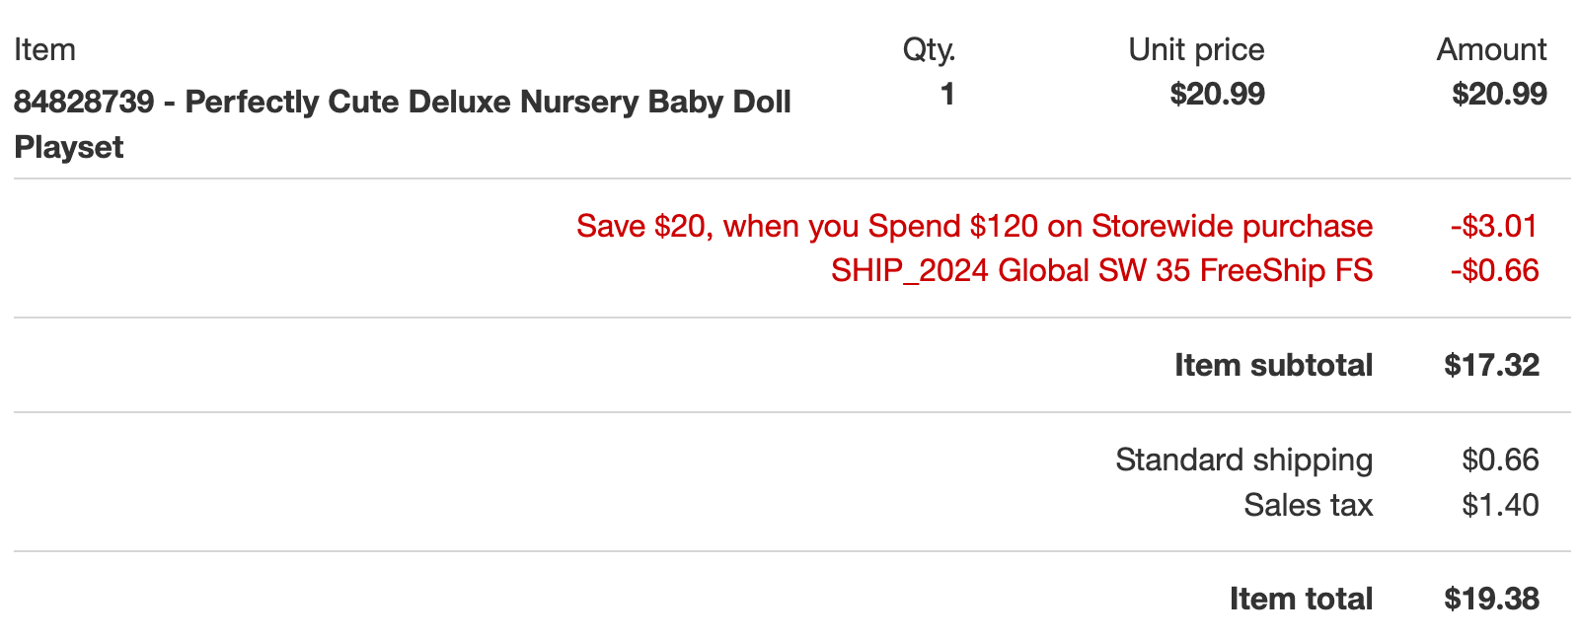
Task: Select the $17.32 subtotal amount
Action: pyautogui.click(x=1491, y=366)
